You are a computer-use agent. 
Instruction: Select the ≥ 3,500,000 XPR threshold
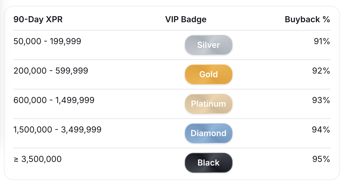(x=38, y=159)
